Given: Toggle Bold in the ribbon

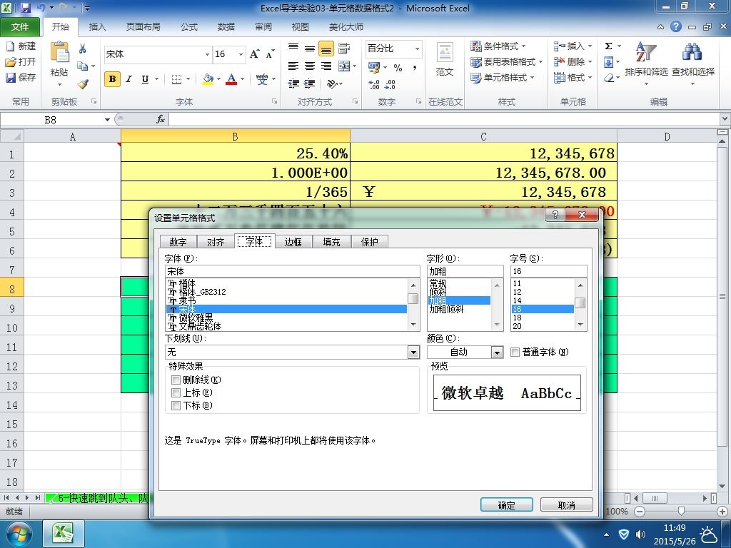Looking at the screenshot, I should pos(112,79).
